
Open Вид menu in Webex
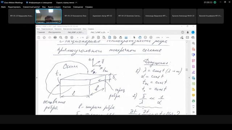pos(44,7)
